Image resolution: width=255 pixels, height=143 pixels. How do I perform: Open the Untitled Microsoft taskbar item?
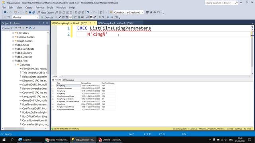(x=110, y=139)
